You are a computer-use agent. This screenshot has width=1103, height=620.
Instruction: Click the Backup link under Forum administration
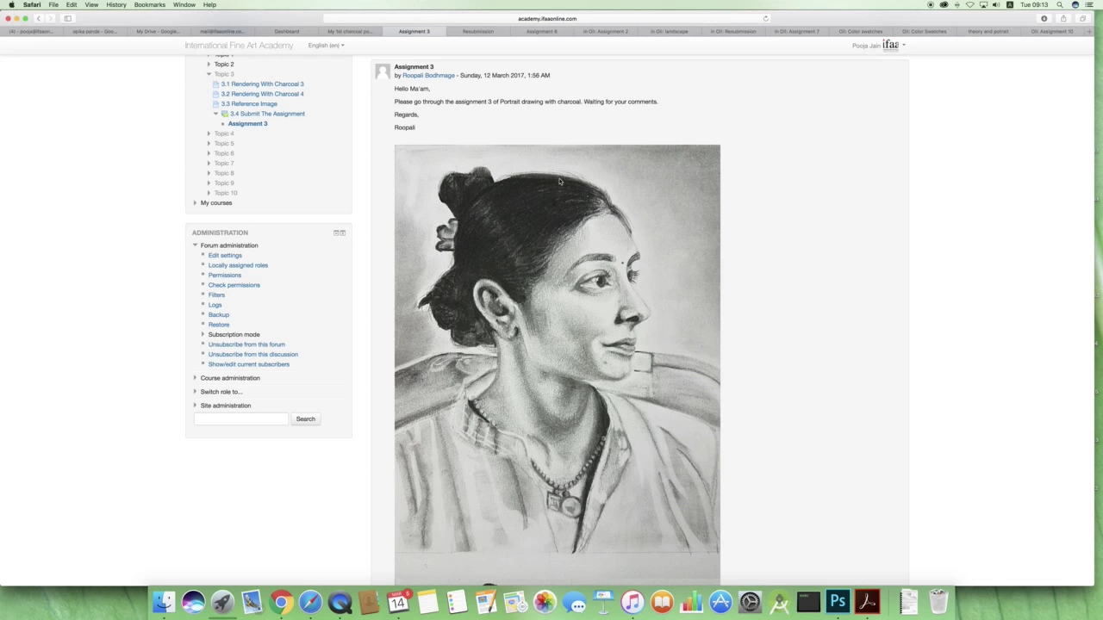[219, 315]
